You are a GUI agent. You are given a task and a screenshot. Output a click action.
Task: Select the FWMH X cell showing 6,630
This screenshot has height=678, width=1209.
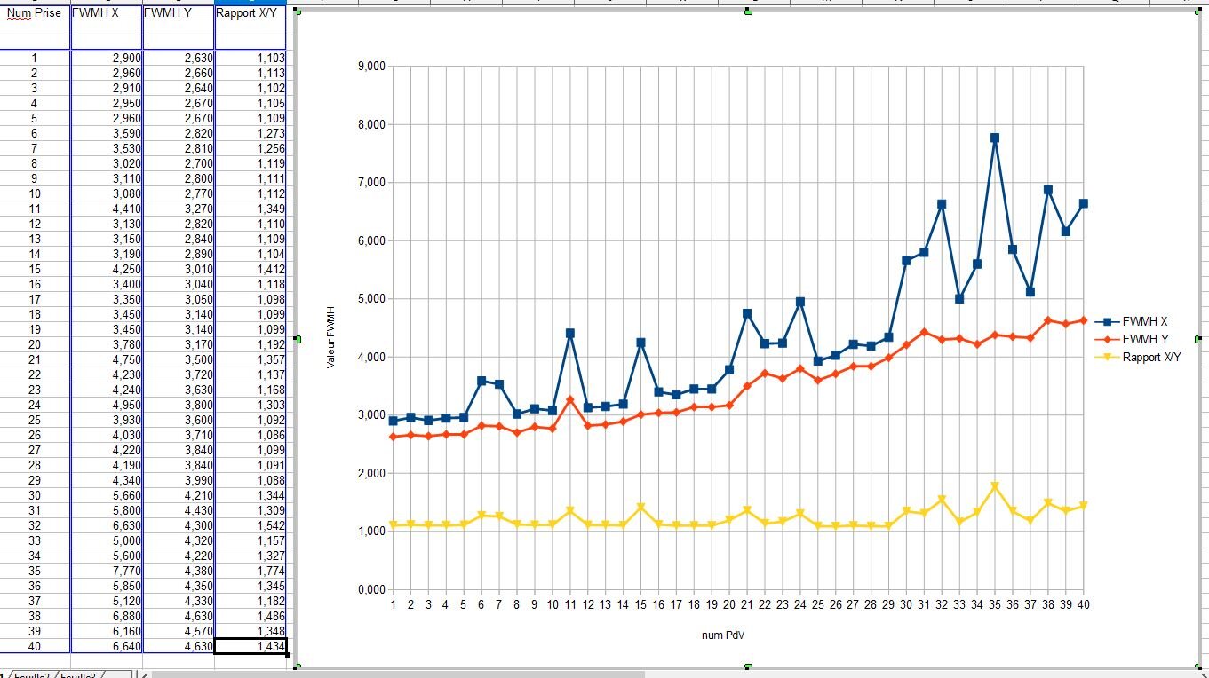[x=107, y=525]
